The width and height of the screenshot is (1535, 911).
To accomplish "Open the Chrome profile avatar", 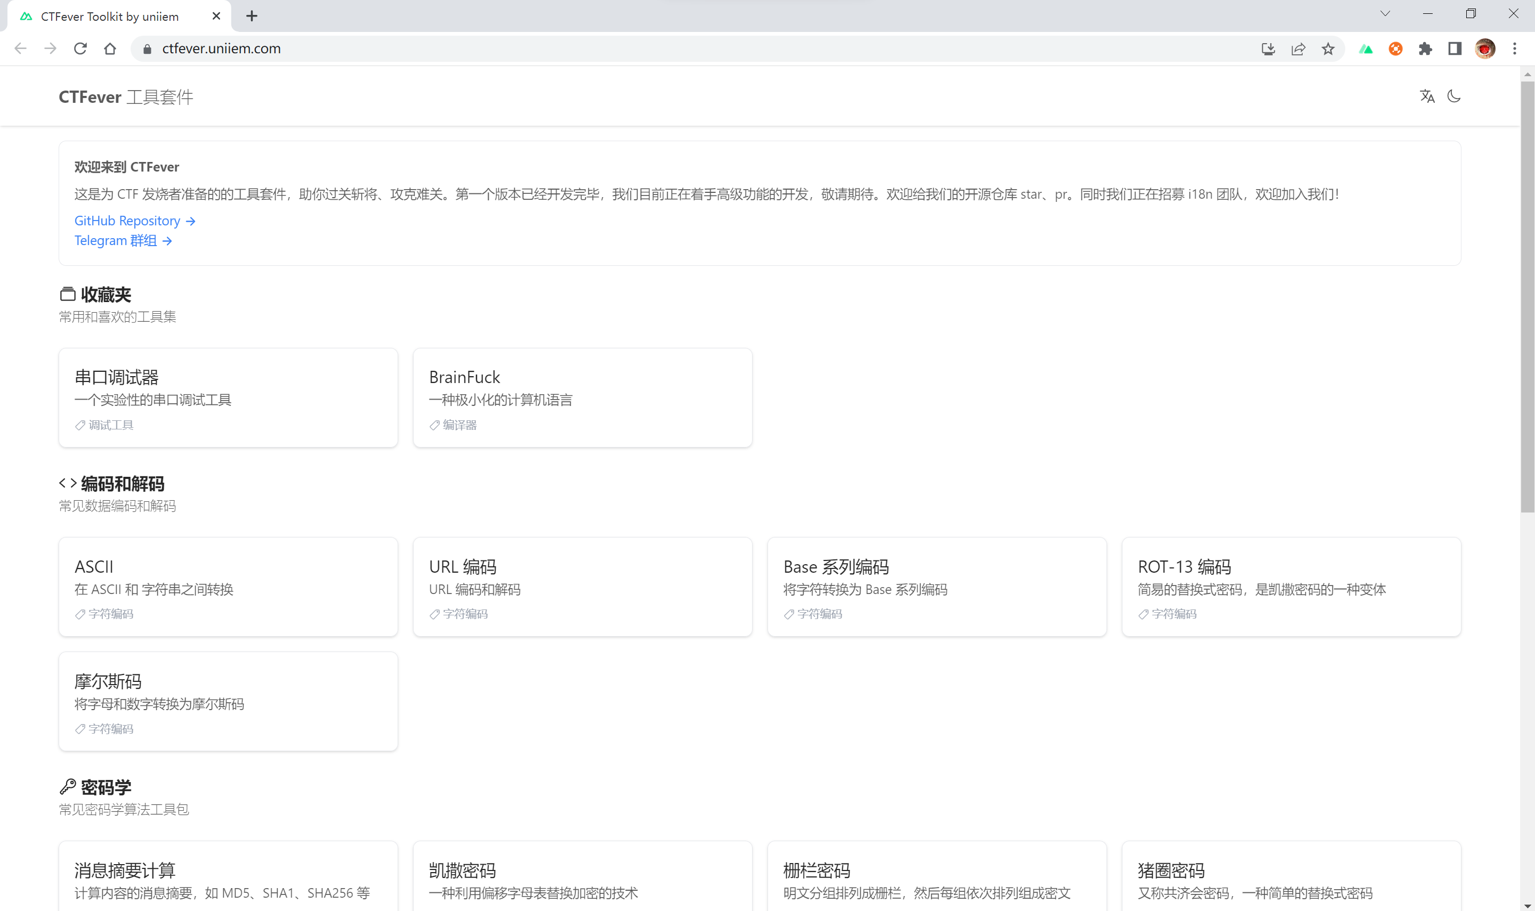I will 1485,49.
